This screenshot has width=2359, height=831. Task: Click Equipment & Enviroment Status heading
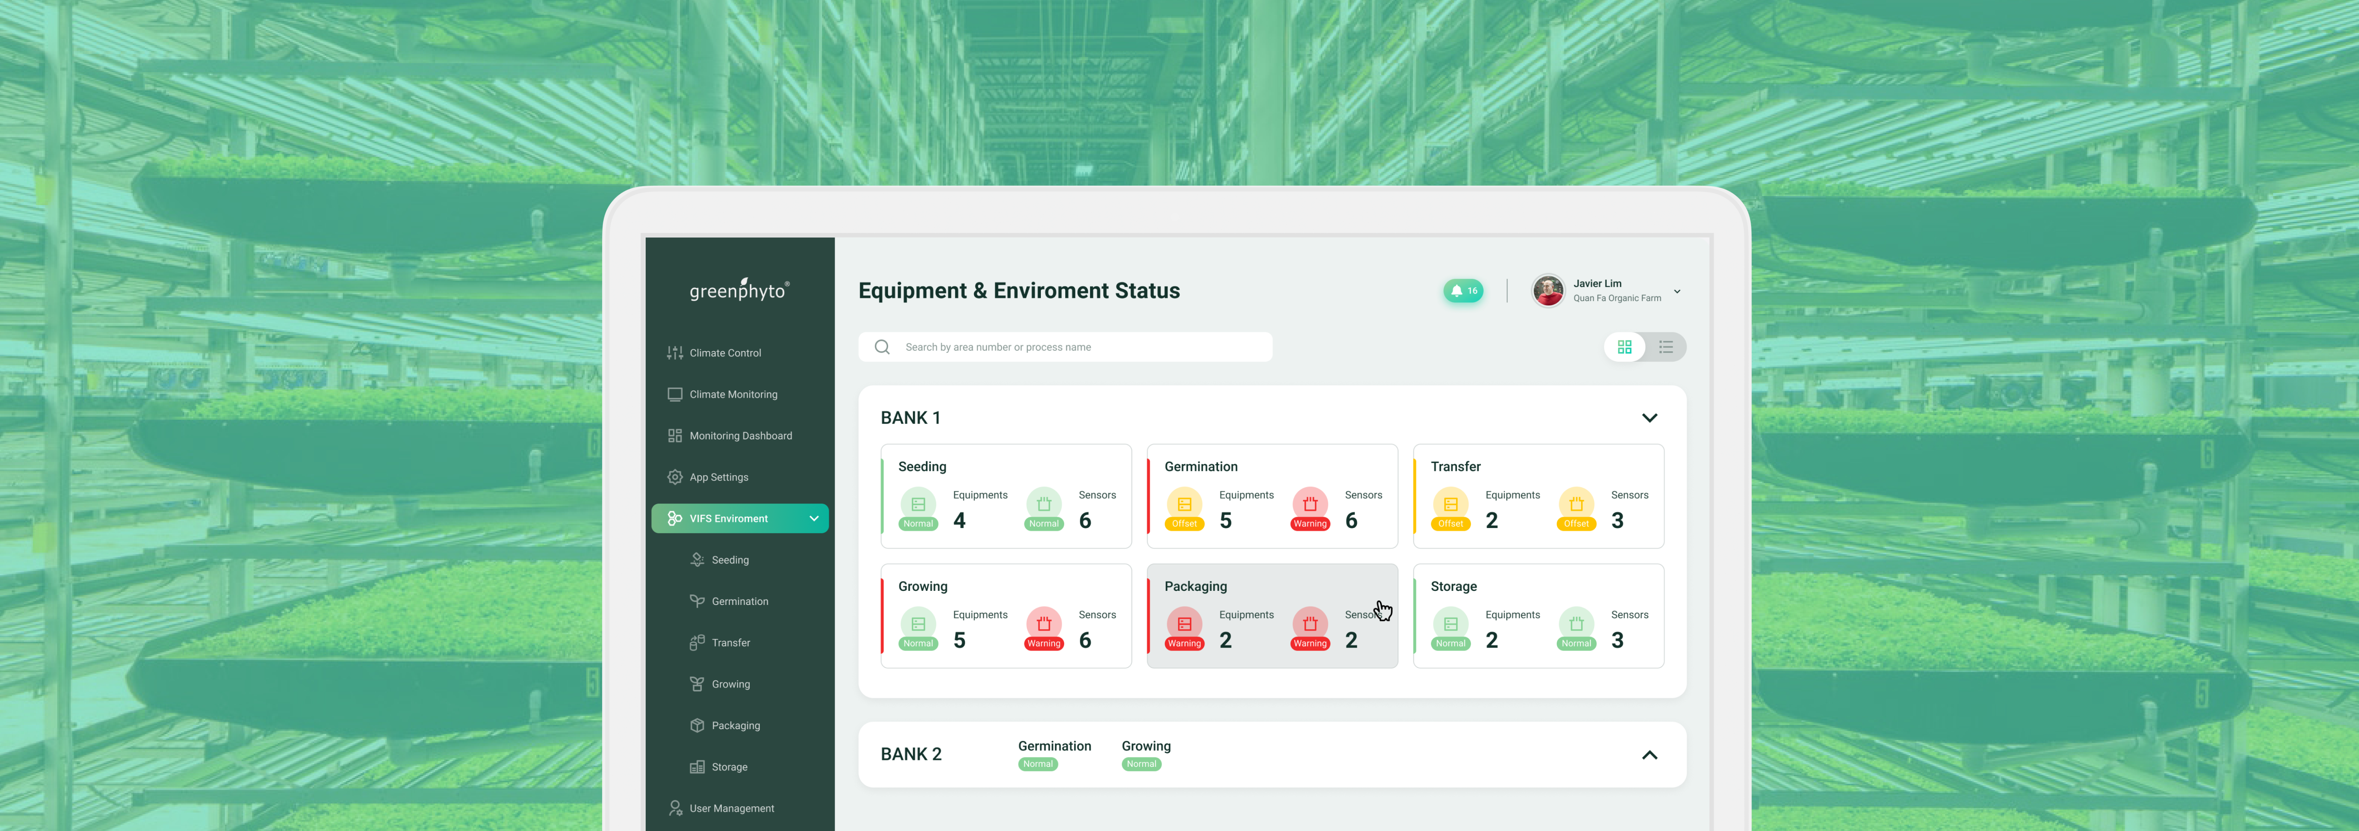coord(1019,291)
